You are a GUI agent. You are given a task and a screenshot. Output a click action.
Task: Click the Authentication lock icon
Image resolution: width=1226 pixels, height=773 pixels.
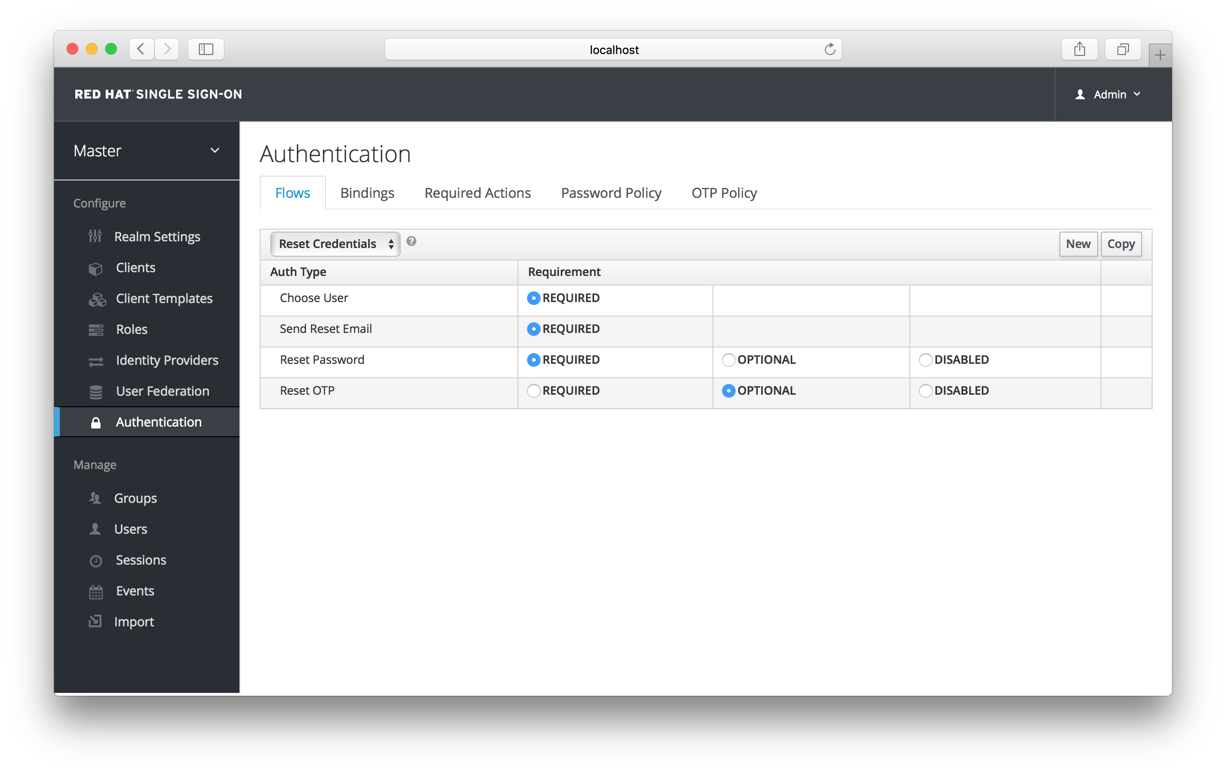98,422
